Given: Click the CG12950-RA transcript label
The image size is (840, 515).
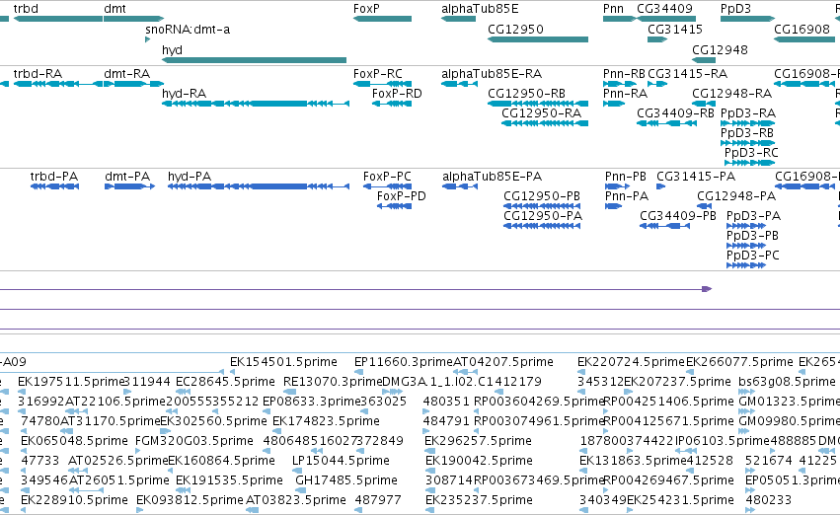Looking at the screenshot, I should click(542, 113).
